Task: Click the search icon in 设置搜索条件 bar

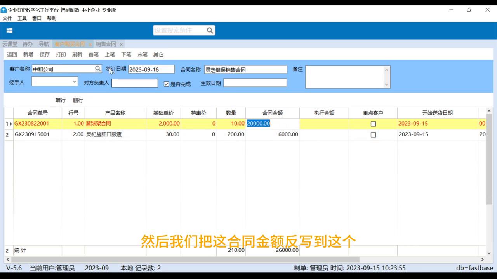Action: point(210,30)
